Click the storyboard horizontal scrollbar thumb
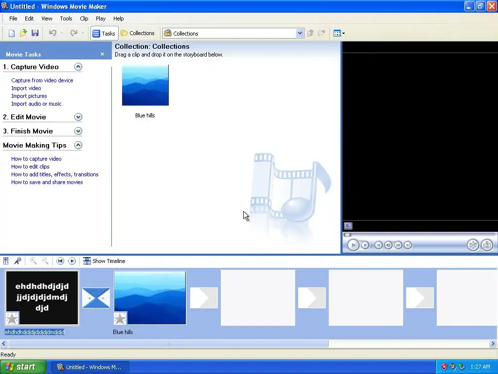This screenshot has height=374, width=498. (168, 343)
